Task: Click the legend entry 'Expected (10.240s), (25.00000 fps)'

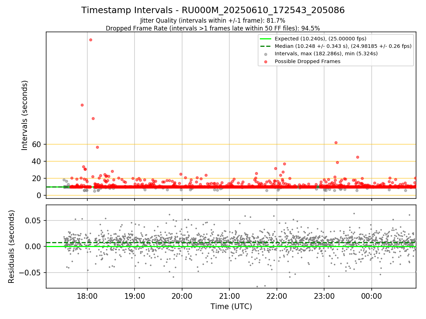Action: pyautogui.click(x=321, y=39)
